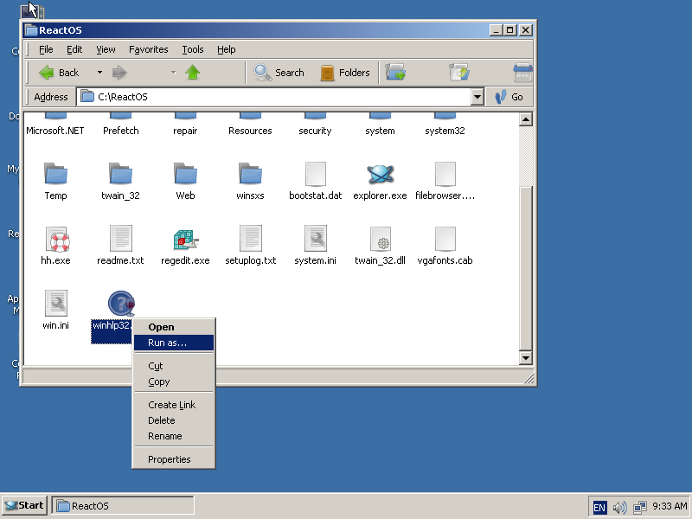Open the Tools menu
This screenshot has width=692, height=519.
[193, 49]
